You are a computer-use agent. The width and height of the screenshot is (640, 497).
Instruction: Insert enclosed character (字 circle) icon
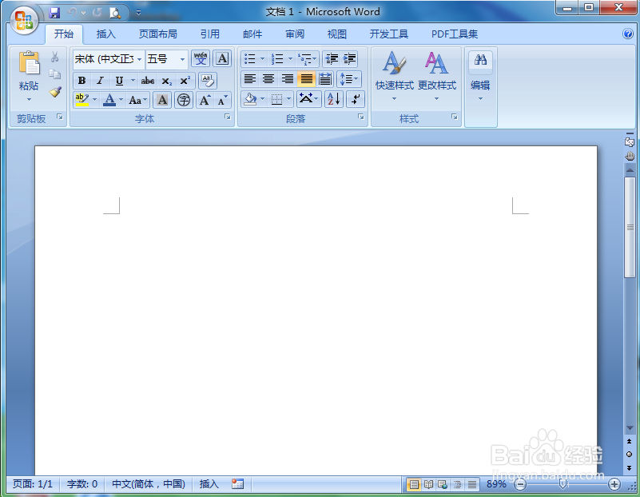tap(184, 100)
